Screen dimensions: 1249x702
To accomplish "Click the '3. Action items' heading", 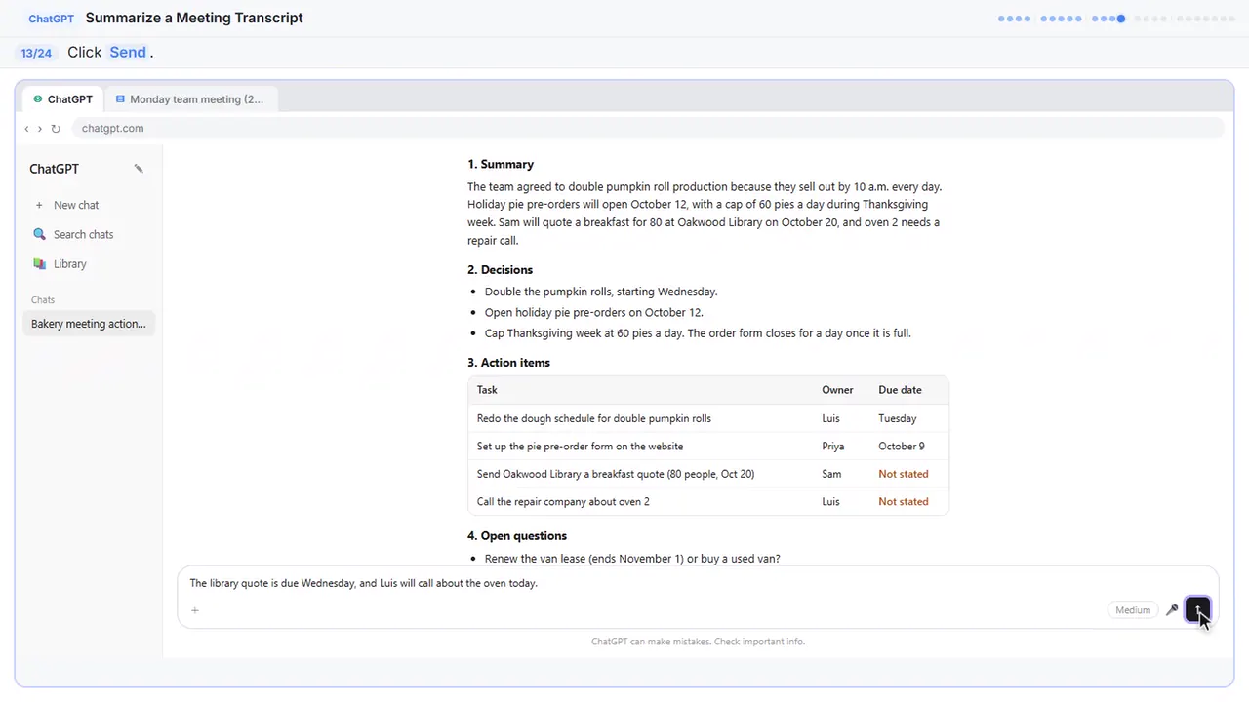I will tap(508, 362).
